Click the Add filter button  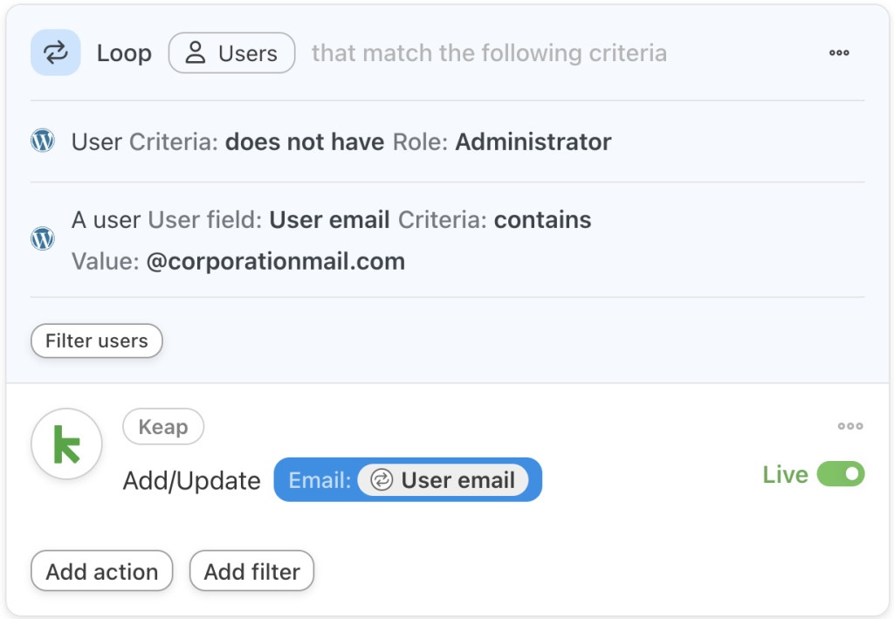click(251, 571)
